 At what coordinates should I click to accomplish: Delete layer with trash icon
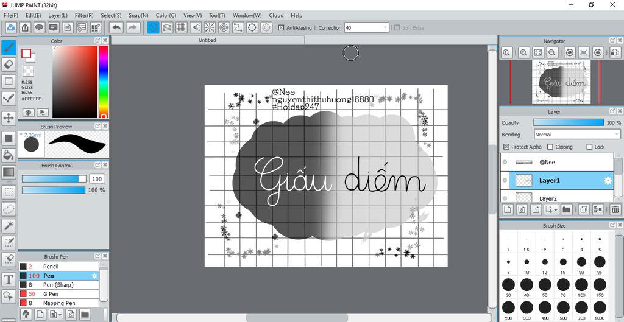[x=615, y=209]
